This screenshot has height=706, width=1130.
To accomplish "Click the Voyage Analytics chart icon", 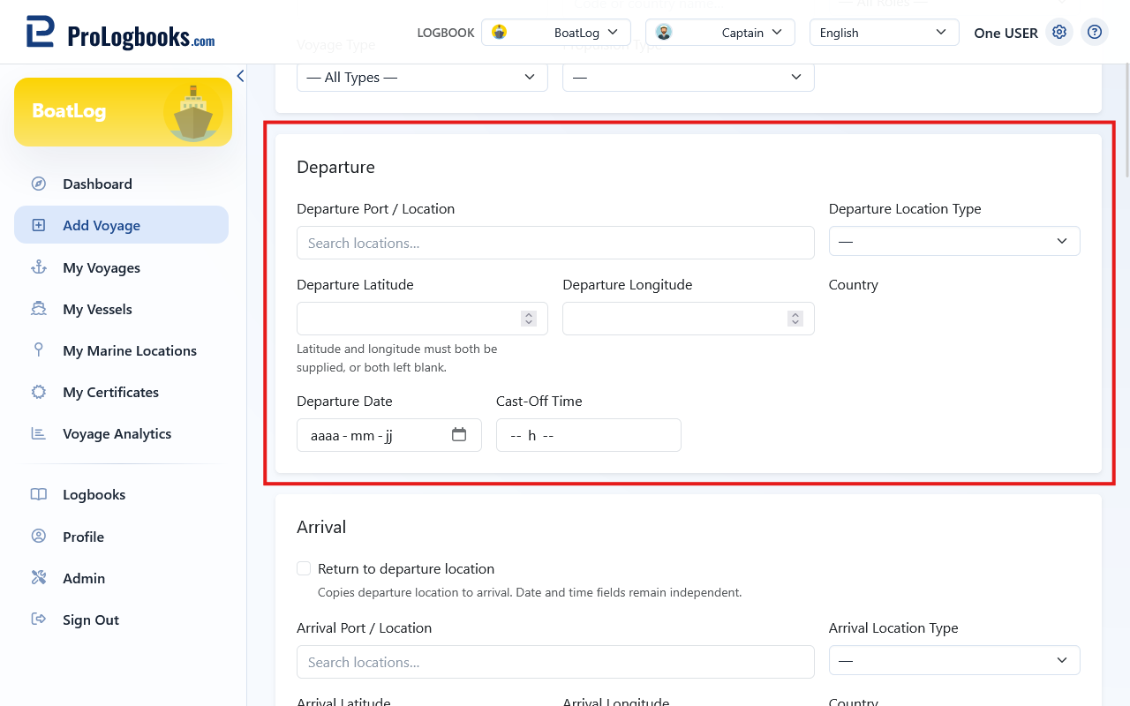I will (x=39, y=433).
